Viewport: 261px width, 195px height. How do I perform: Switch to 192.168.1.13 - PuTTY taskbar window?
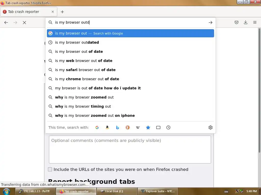point(35,191)
